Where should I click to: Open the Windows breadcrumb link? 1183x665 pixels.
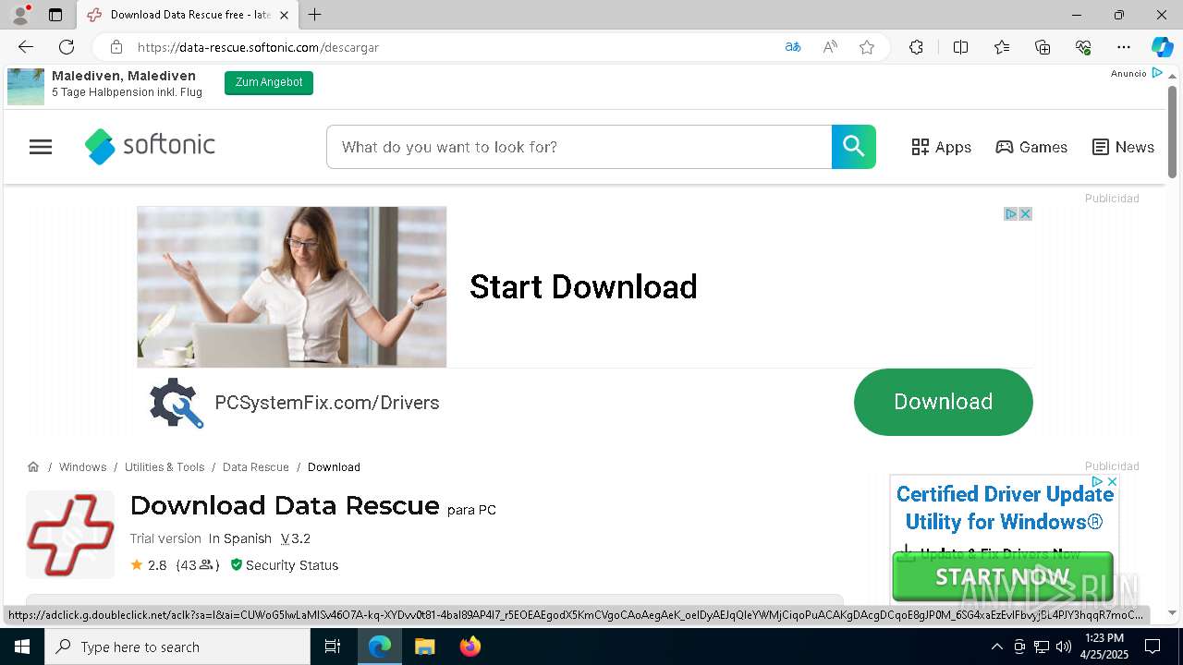[x=82, y=467]
